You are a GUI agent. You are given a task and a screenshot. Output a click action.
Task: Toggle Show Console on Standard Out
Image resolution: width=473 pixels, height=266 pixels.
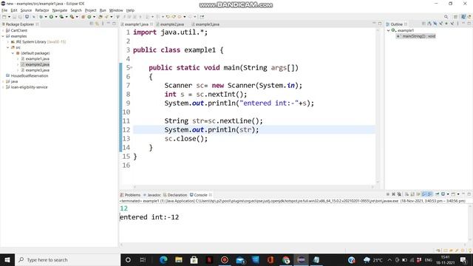click(x=423, y=194)
